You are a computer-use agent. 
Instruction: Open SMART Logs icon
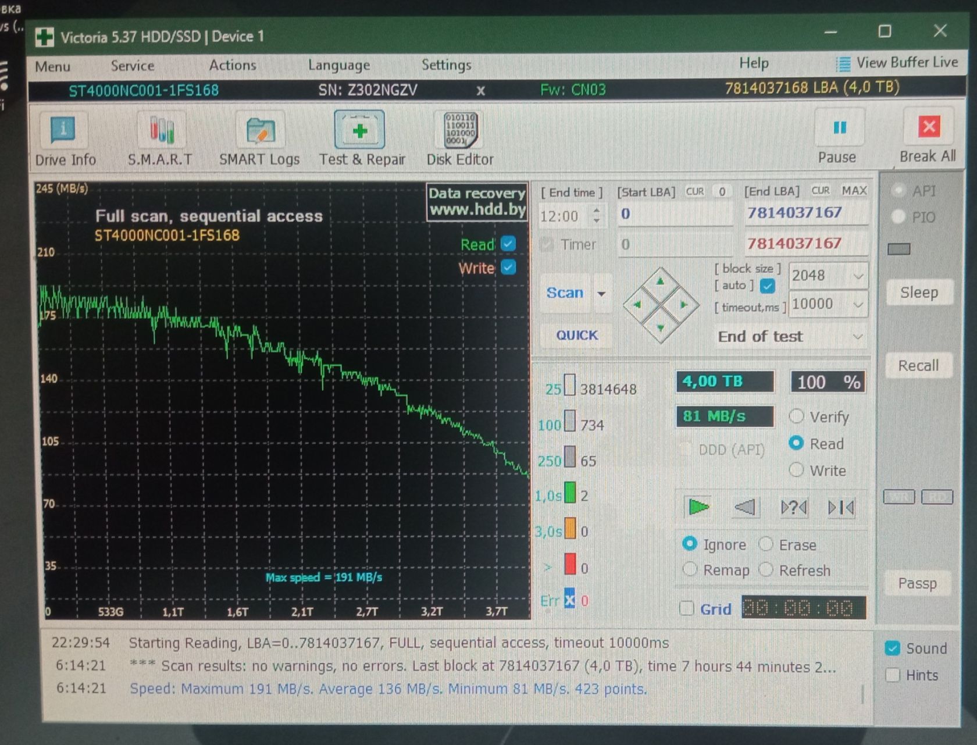coord(259,130)
